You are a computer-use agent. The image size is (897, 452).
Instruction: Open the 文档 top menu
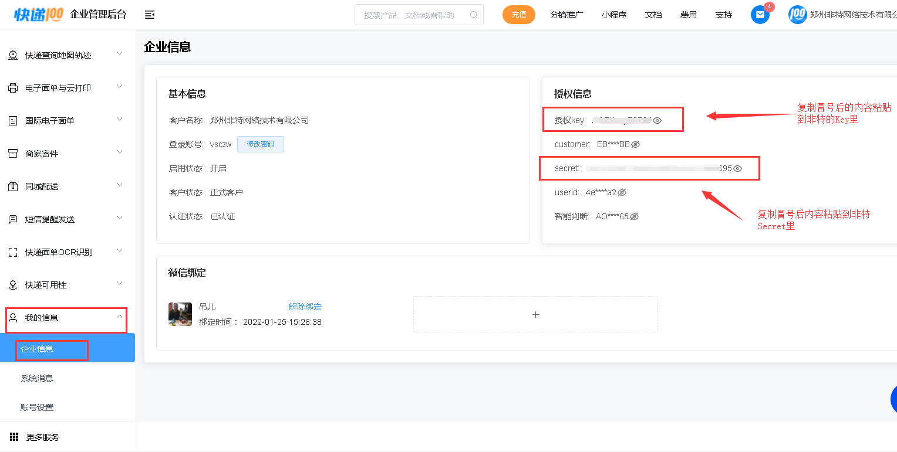tap(653, 15)
